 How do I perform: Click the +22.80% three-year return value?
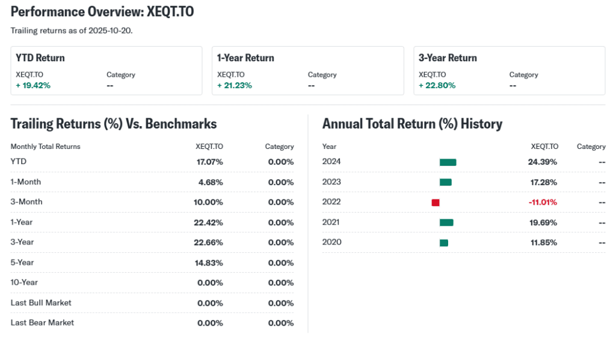[x=437, y=85]
